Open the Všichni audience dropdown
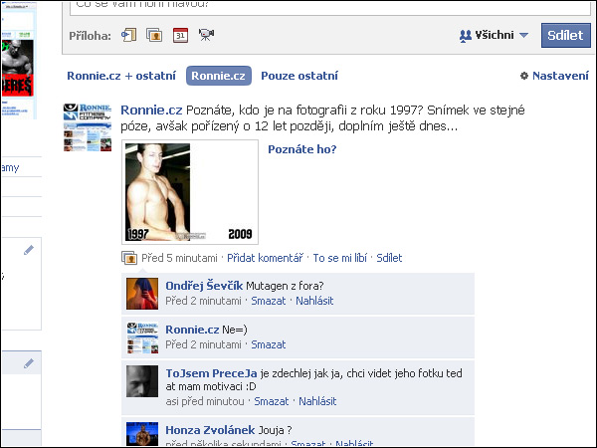Screen dimensions: 597x448 tap(494, 36)
